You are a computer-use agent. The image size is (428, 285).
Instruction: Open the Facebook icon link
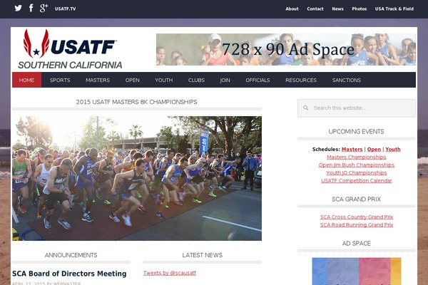click(31, 8)
